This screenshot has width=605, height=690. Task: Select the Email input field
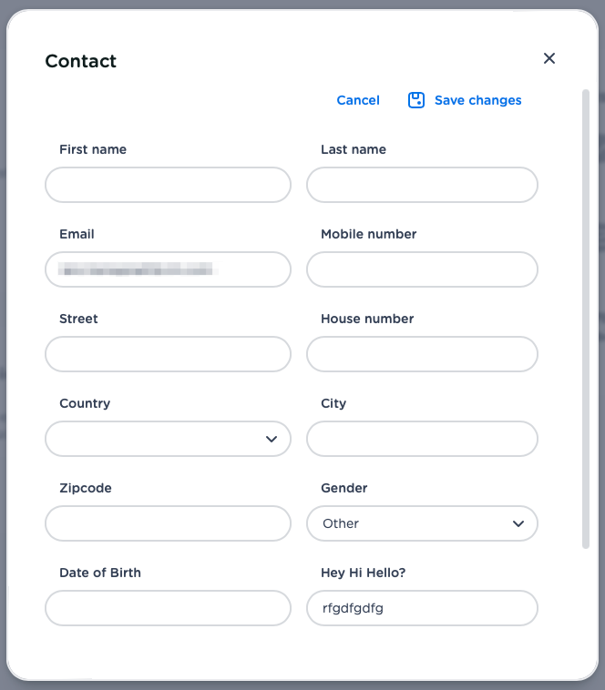click(x=168, y=269)
